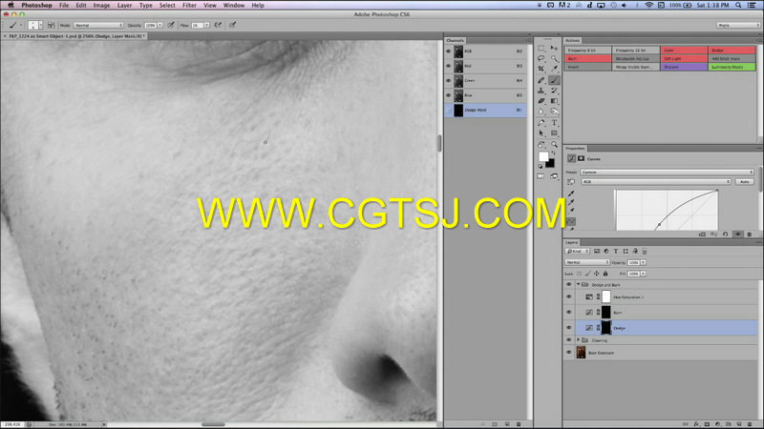The height and width of the screenshot is (429, 764).
Task: Select the Quick Selection tool
Action: pyautogui.click(x=554, y=58)
